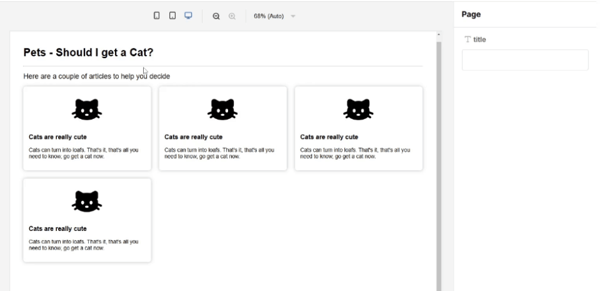The image size is (600, 291).
Task: Click the title input field
Action: pyautogui.click(x=525, y=60)
